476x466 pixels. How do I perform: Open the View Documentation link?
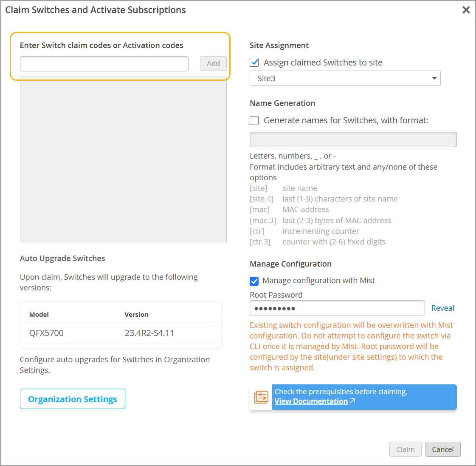311,401
